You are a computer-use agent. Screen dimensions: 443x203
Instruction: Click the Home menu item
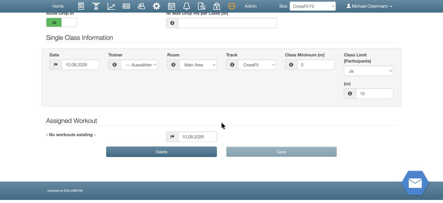(58, 6)
